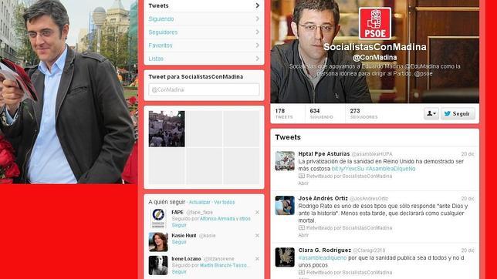Follow Kasie Hunt via Seguir link
The image size is (497, 279).
pos(179,242)
